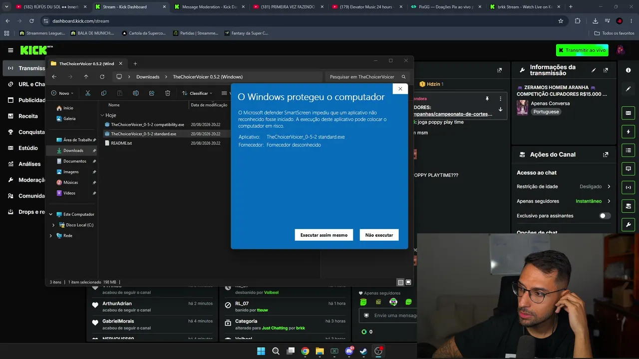
Task: Open Discord from the taskbar
Action: click(349, 351)
